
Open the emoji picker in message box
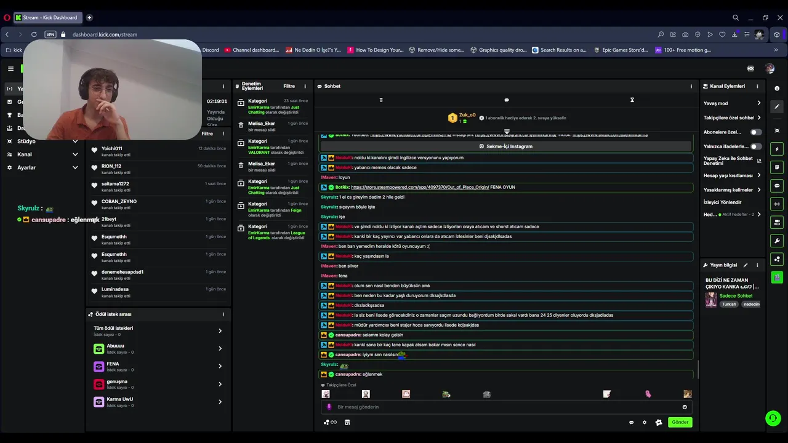click(x=685, y=407)
